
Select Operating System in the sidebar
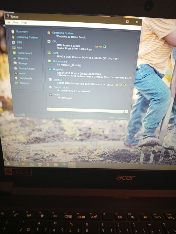27,37
